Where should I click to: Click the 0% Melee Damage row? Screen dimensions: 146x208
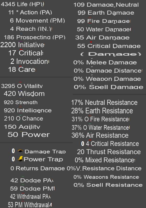tap(105, 62)
